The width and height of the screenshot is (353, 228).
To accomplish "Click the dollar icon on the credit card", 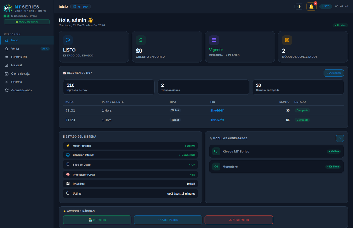I will tap(141, 40).
